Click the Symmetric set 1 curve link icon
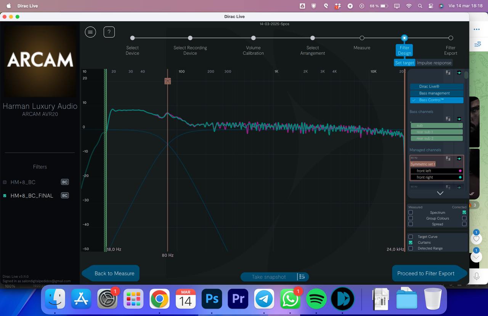Image resolution: width=488 pixels, height=316 pixels. [x=459, y=159]
